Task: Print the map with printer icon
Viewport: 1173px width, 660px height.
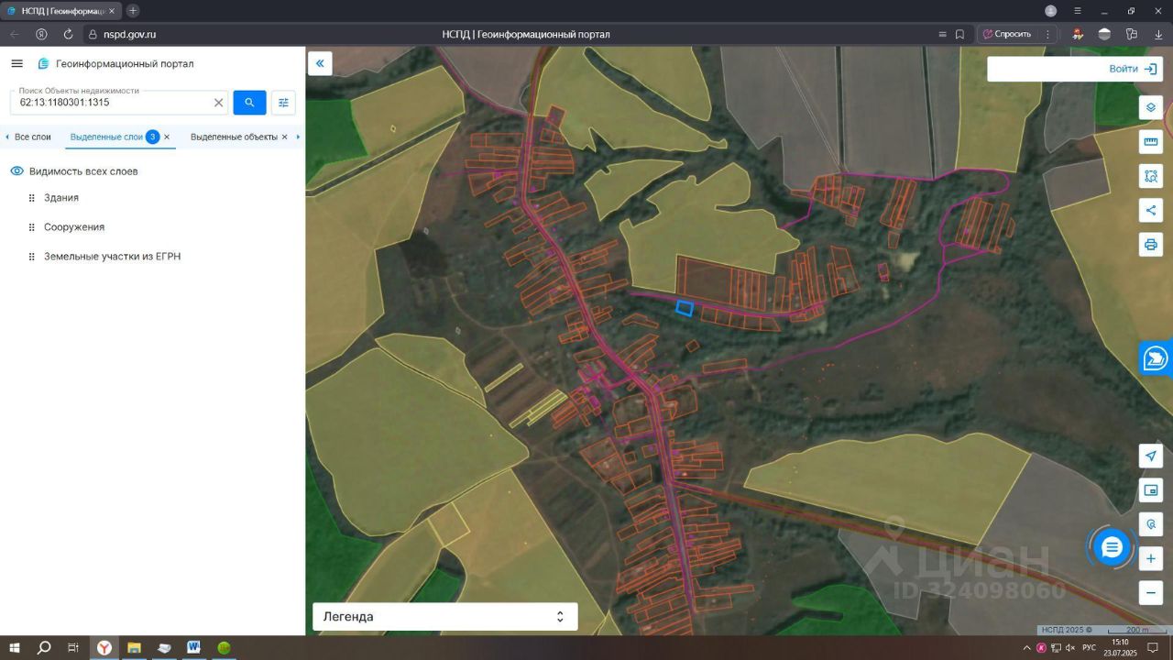Action: tap(1151, 245)
